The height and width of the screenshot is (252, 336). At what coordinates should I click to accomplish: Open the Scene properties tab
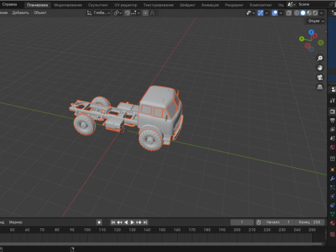[x=332, y=139]
